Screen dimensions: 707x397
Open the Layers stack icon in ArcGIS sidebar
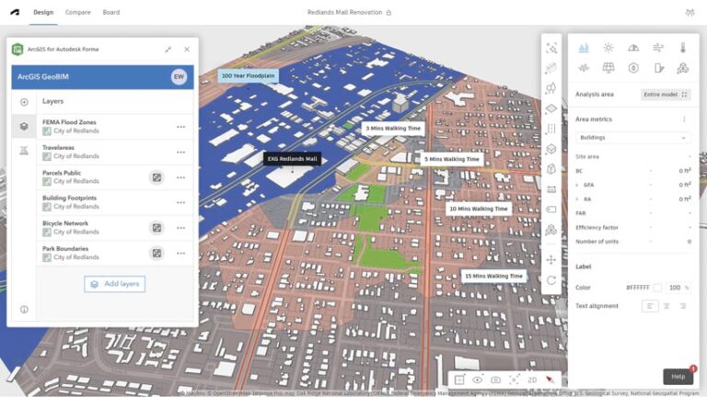coord(24,127)
